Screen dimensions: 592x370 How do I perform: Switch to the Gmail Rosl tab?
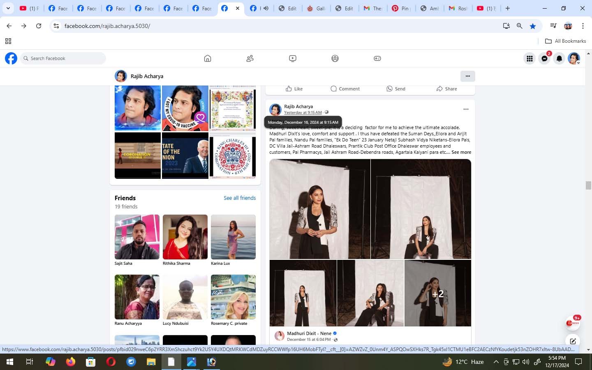click(x=458, y=8)
